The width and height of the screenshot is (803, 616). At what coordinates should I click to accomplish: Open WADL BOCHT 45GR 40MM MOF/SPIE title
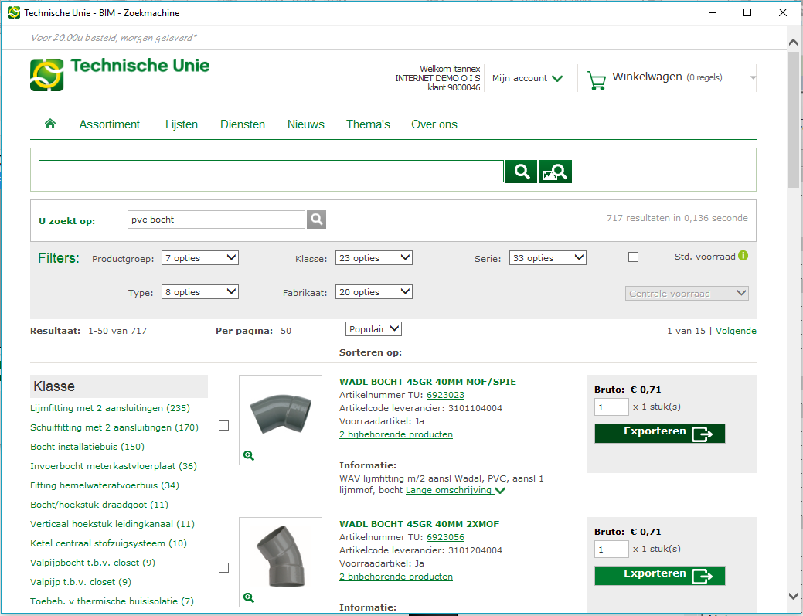tap(427, 382)
